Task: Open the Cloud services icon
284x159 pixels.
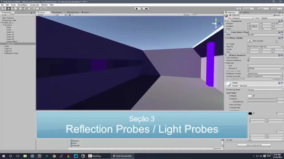Action: pyautogui.click(x=239, y=9)
